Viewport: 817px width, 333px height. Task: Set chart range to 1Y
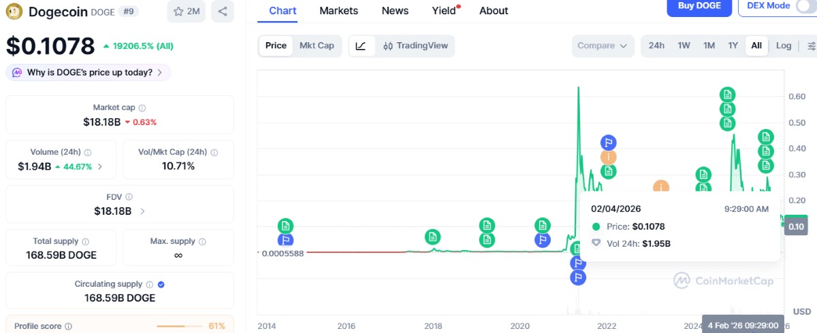(x=733, y=46)
